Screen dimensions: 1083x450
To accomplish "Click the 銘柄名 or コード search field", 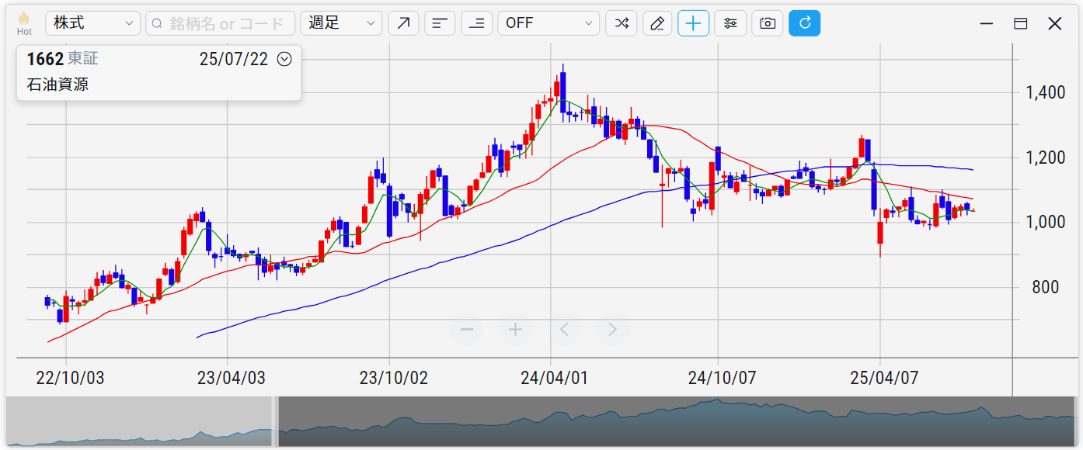I will tap(221, 23).
